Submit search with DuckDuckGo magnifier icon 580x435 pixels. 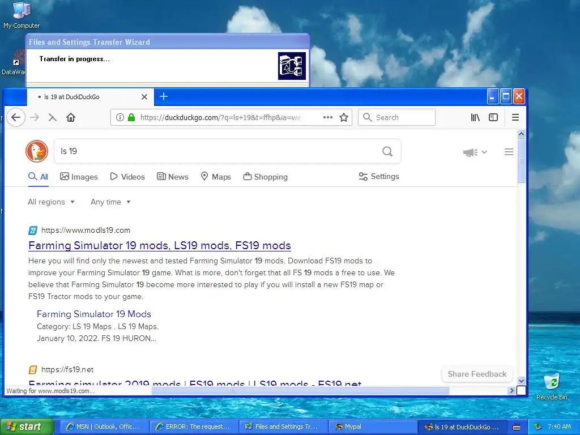click(387, 151)
